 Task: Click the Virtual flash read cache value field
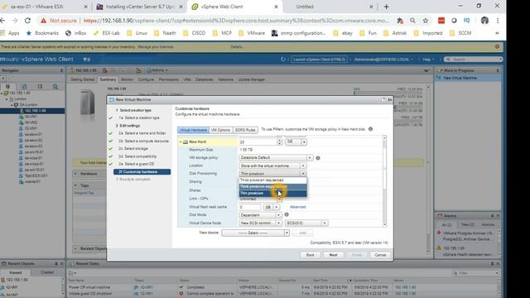pos(250,207)
